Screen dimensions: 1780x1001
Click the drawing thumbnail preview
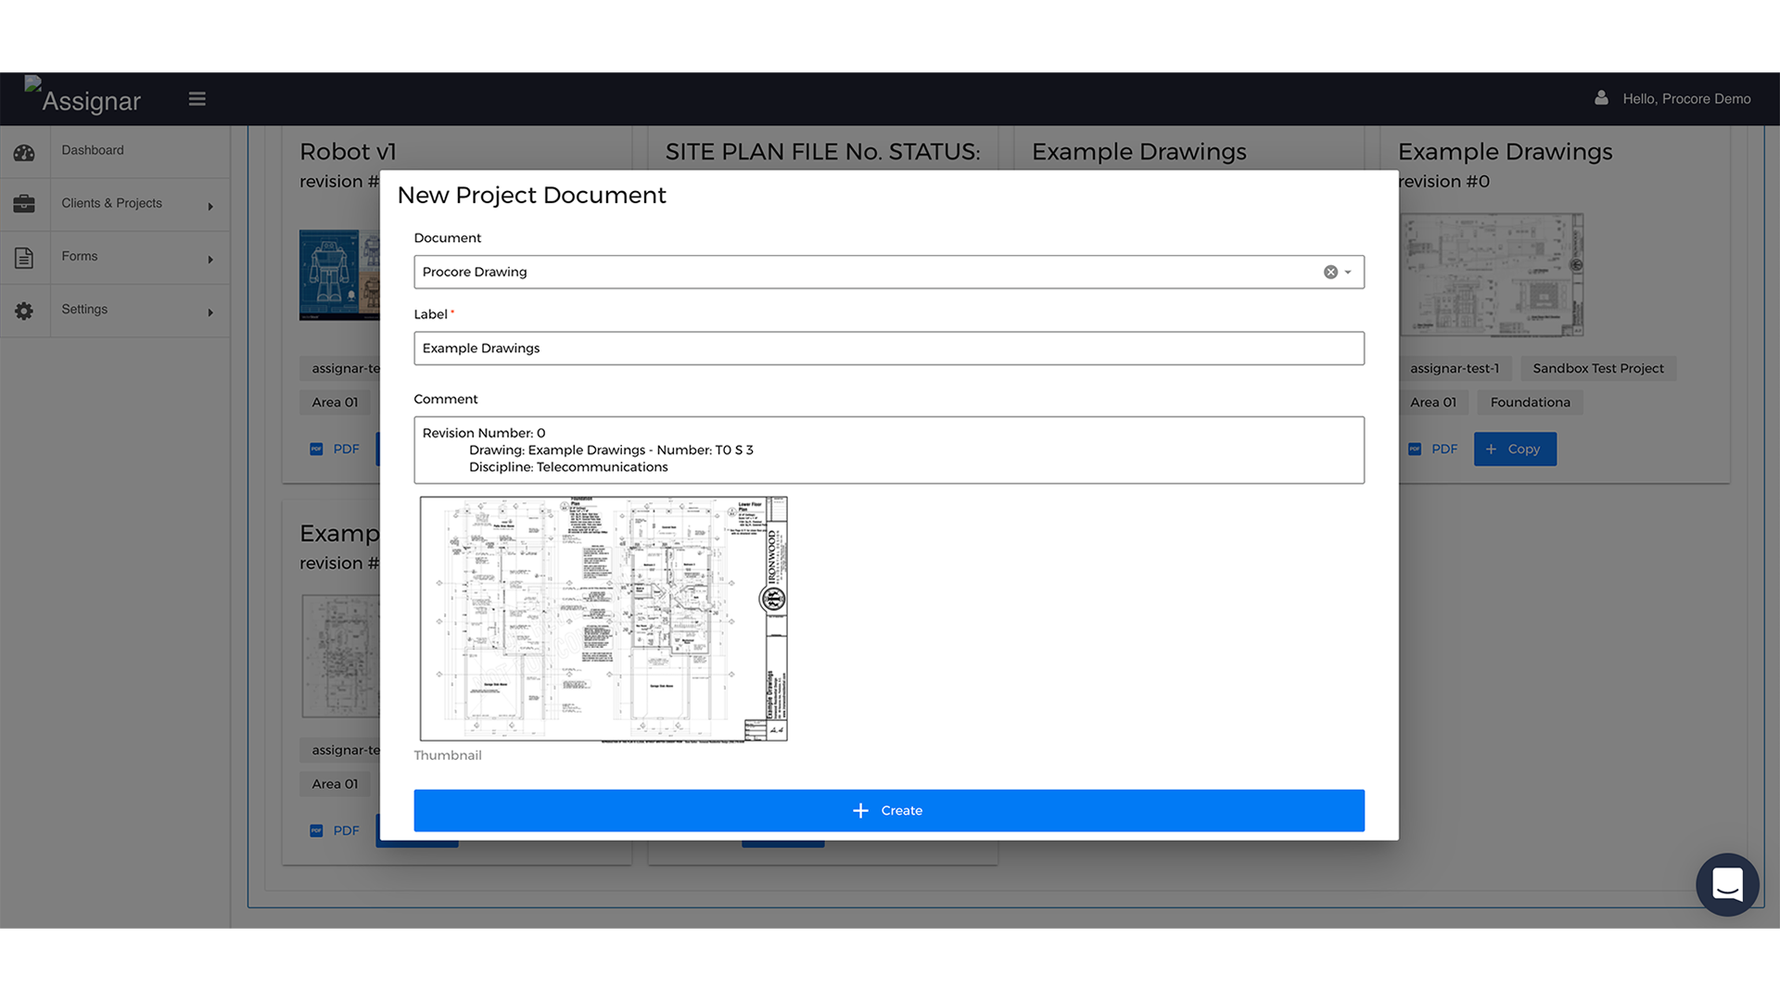[604, 619]
